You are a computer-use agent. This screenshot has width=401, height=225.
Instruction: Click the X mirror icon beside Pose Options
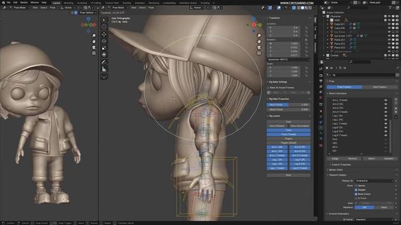click(76, 12)
